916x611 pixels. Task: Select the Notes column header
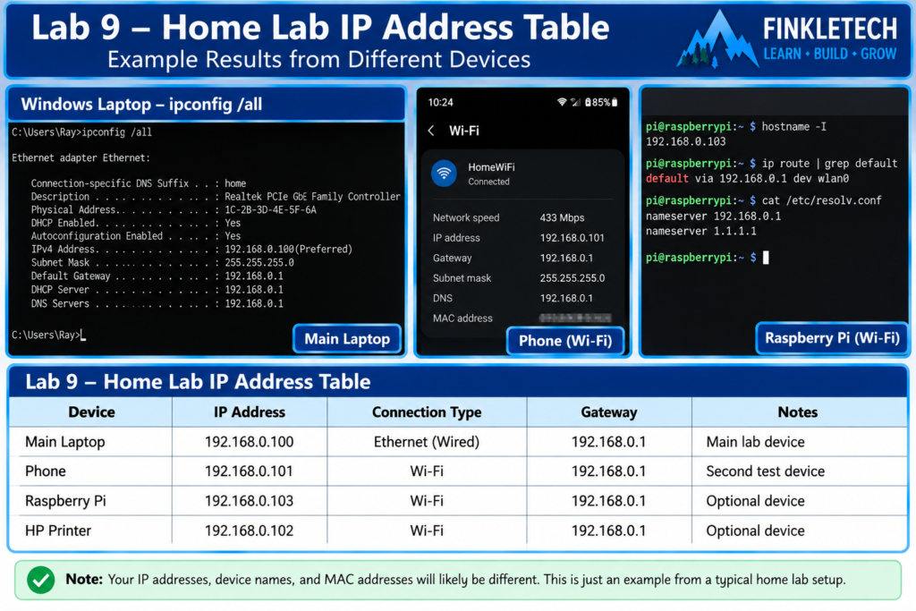tap(797, 412)
